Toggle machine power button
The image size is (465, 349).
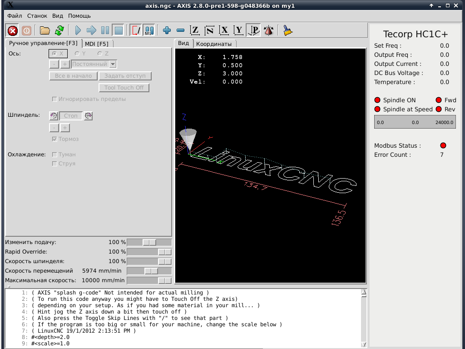pos(26,30)
